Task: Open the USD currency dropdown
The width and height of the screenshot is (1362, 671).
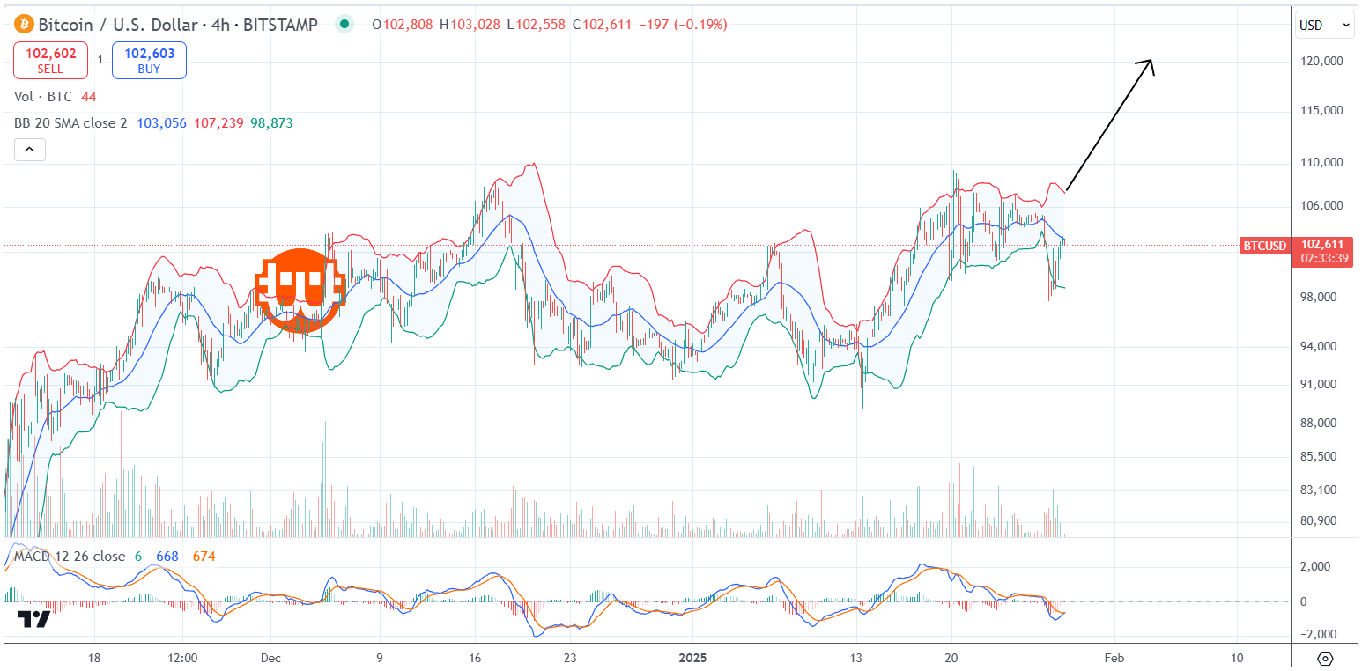Action: [1324, 26]
